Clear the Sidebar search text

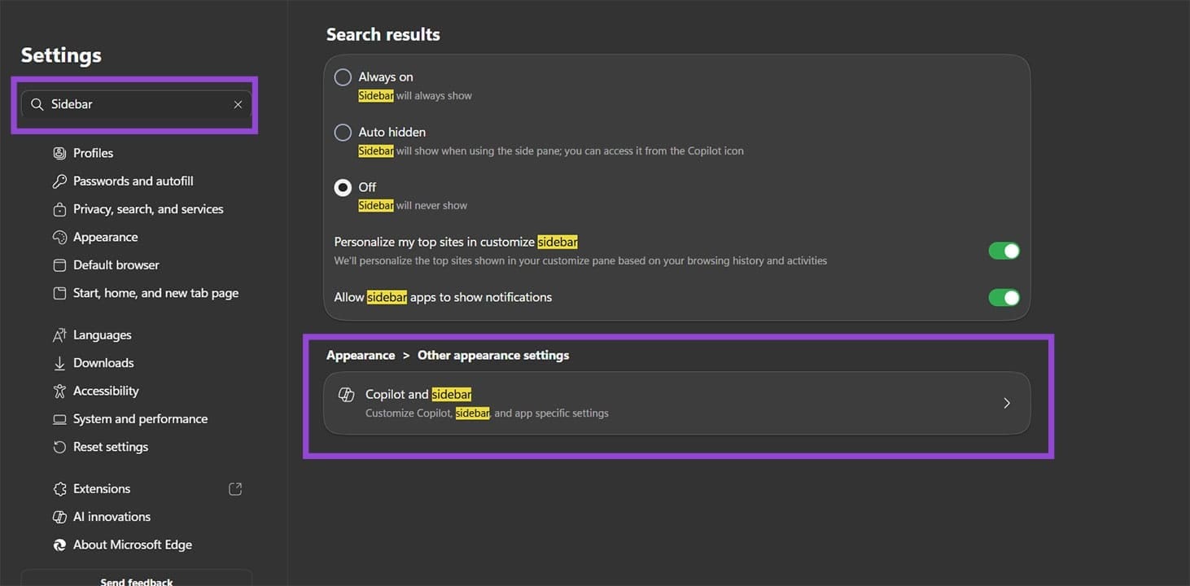point(238,104)
